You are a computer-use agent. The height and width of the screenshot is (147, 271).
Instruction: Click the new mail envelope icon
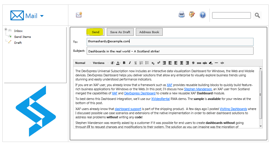79,15
